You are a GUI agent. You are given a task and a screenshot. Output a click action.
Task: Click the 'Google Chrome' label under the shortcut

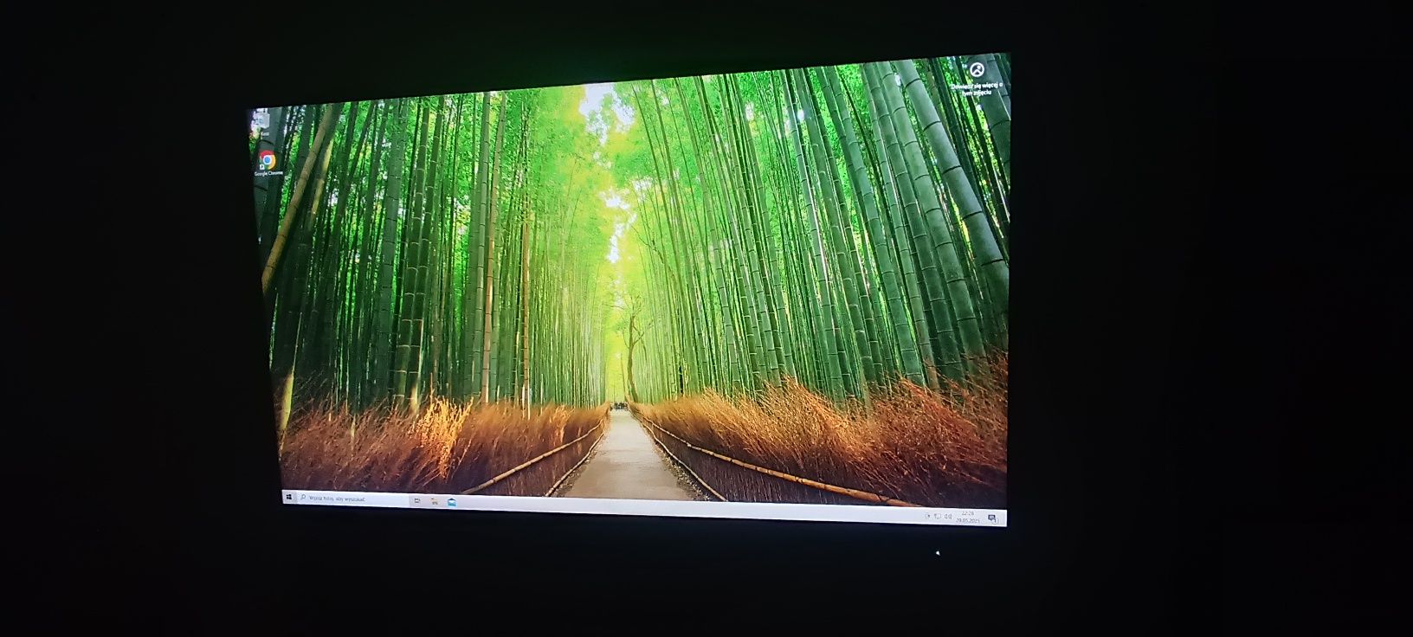(x=268, y=173)
